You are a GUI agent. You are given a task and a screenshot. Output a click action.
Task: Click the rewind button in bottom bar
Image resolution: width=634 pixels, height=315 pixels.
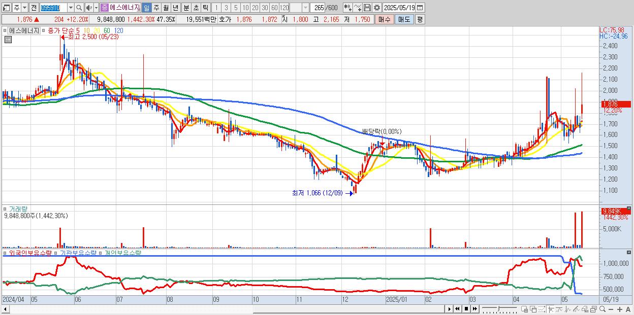(457, 309)
